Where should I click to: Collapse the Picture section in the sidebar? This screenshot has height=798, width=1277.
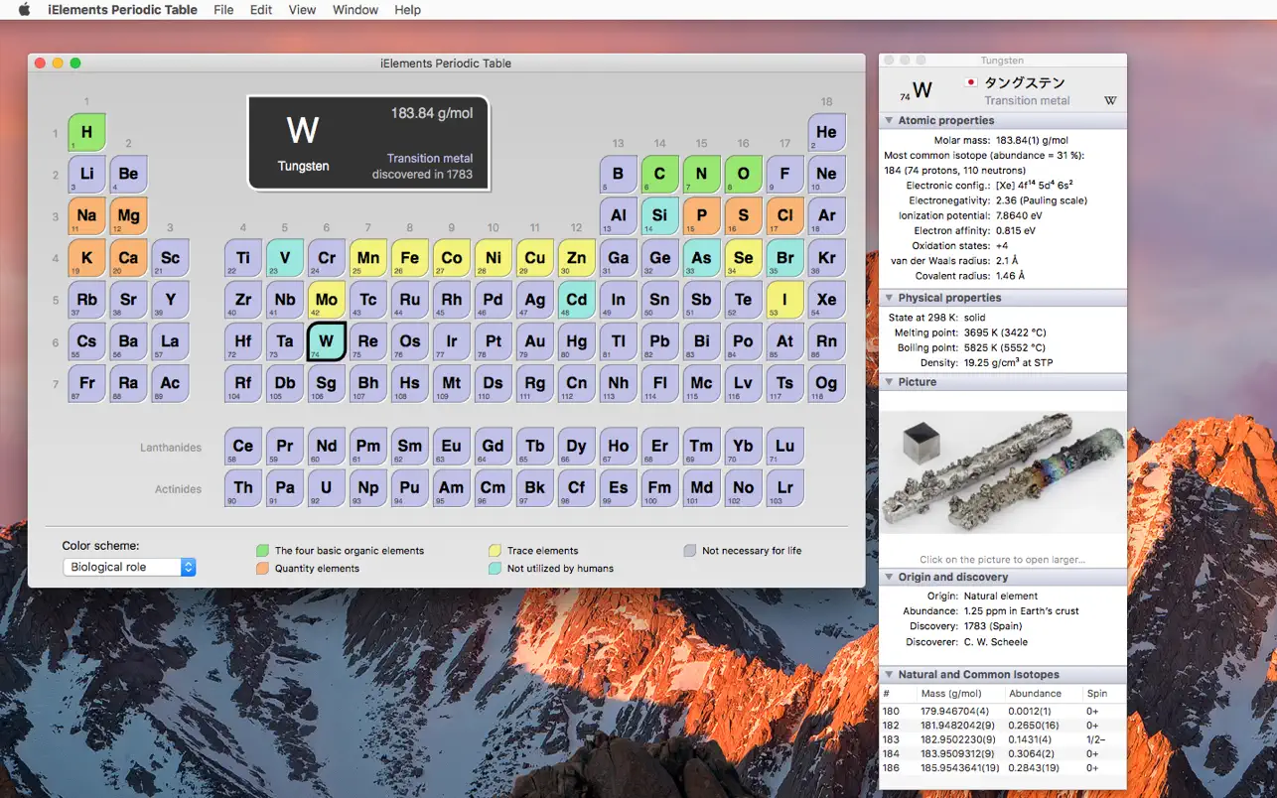[x=889, y=382]
